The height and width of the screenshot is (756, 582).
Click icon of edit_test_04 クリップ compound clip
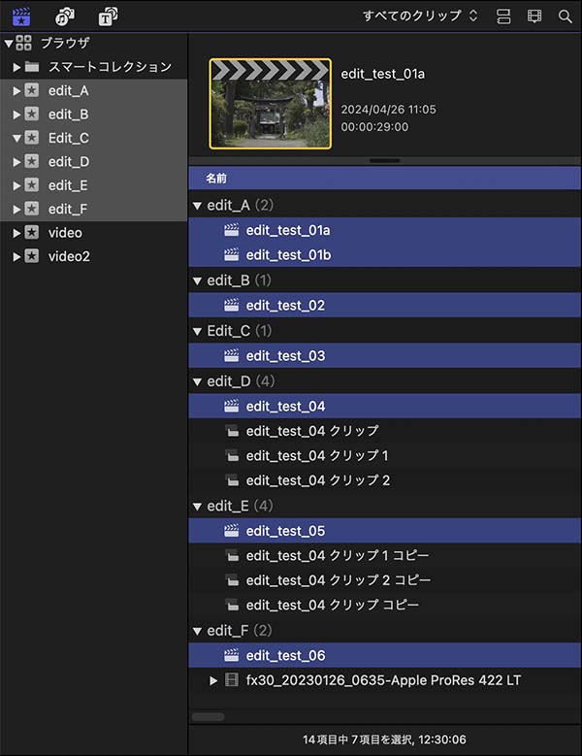click(232, 431)
